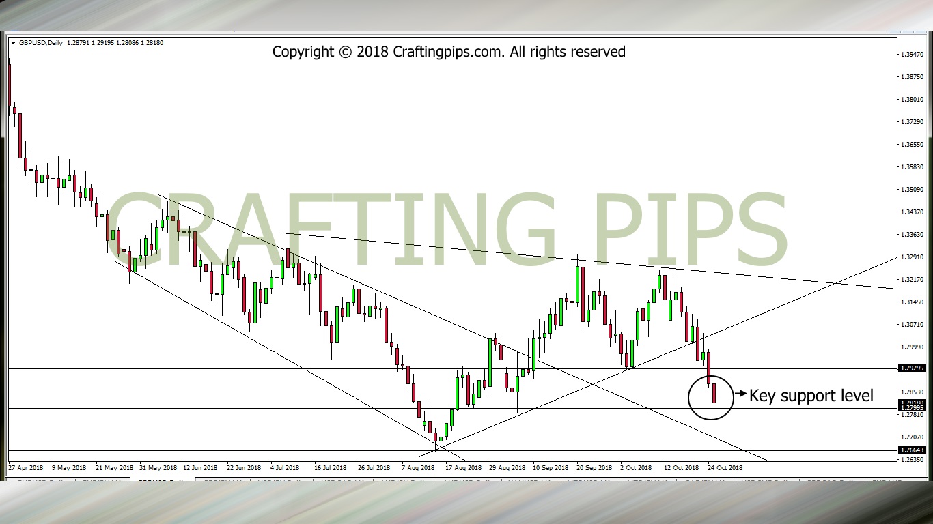Click the 12 Oct 2018 date label
Screen dimensions: 933x524
681,468
